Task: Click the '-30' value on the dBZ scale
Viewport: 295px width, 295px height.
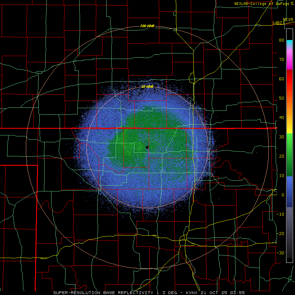Action: tap(280, 253)
